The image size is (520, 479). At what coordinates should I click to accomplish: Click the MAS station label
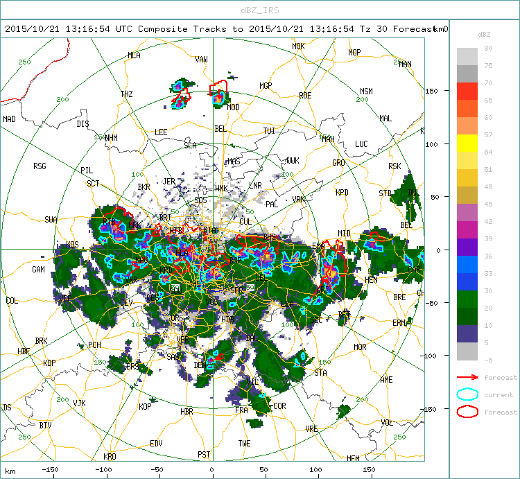click(x=234, y=162)
